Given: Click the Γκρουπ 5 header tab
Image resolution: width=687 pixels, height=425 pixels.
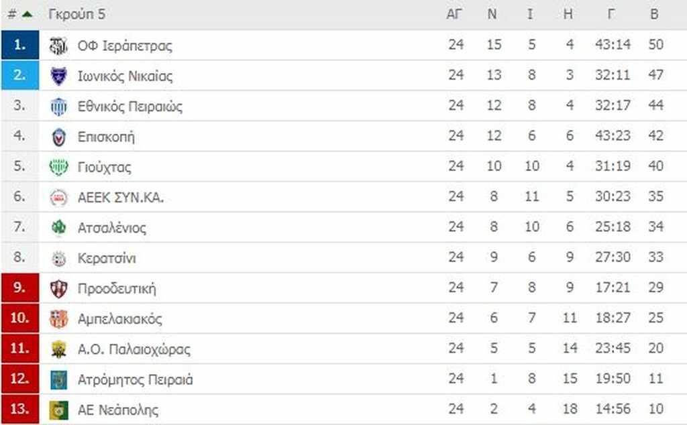Looking at the screenshot, I should pos(74,13).
